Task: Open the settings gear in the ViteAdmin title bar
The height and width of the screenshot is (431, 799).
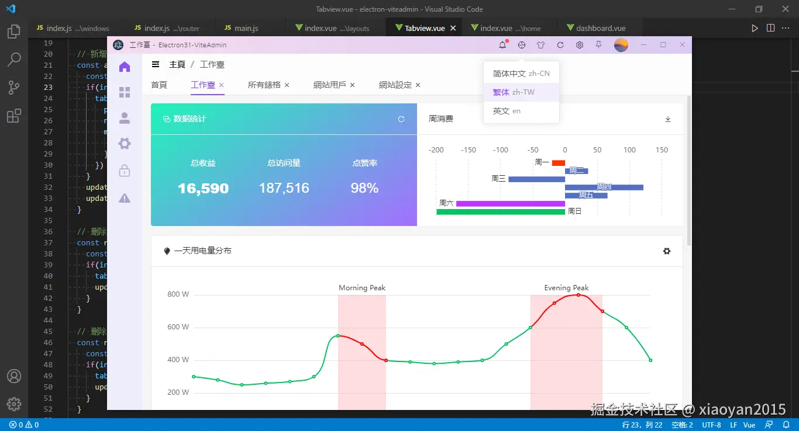Action: coord(580,45)
